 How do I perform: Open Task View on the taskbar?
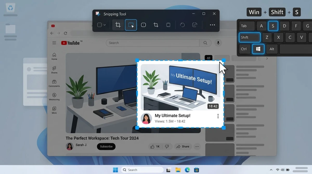pos(168,170)
